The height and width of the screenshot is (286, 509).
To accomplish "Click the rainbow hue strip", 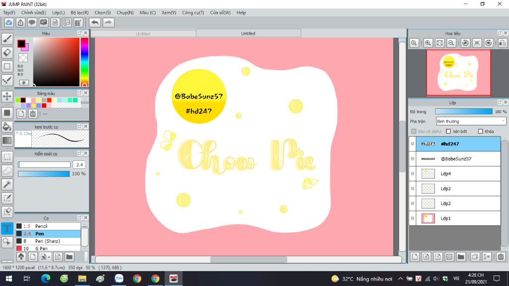I will pyautogui.click(x=85, y=62).
